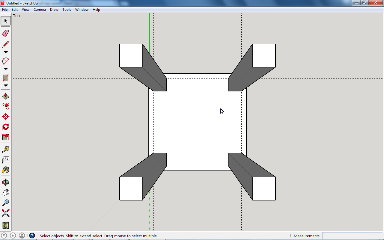Screen dimensions: 384x240
Task: Open the Arc tool dropdown arrow
Action: coord(6,69)
